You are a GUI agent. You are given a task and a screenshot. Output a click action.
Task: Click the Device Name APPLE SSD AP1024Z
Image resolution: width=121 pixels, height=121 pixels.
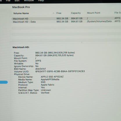(x=52, y=77)
